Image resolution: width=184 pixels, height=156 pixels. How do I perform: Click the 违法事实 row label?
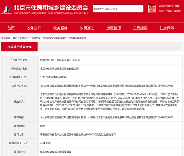pyautogui.click(x=19, y=101)
